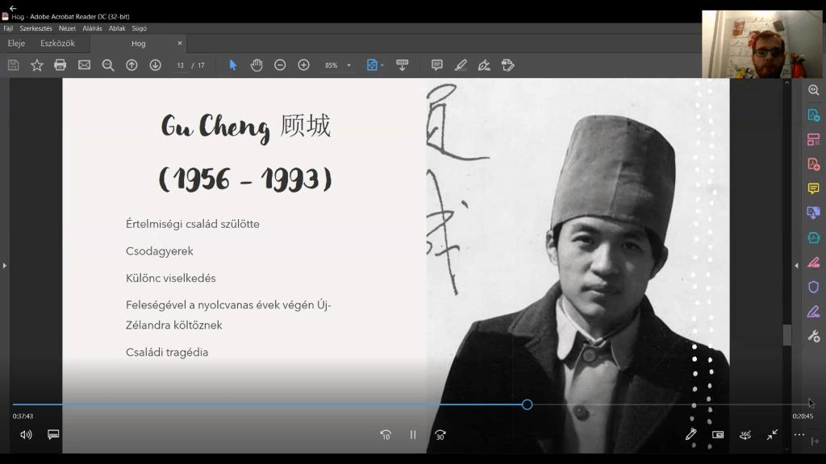826x464 pixels.
Task: Open more video options ellipsis
Action: point(799,434)
